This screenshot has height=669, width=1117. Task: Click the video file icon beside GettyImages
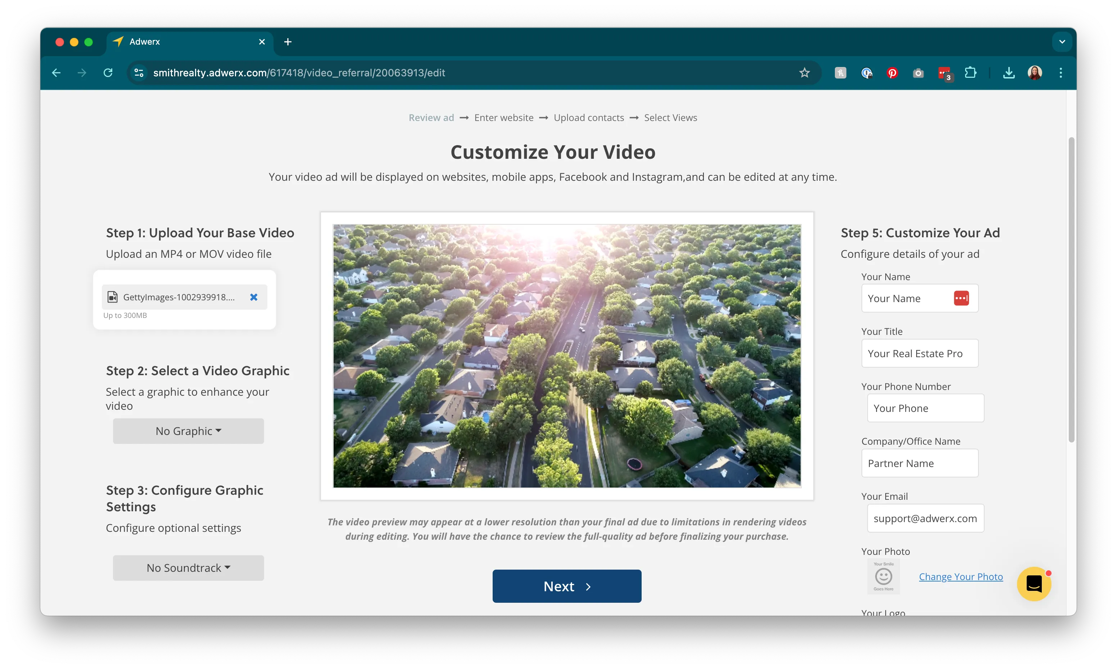(x=112, y=297)
